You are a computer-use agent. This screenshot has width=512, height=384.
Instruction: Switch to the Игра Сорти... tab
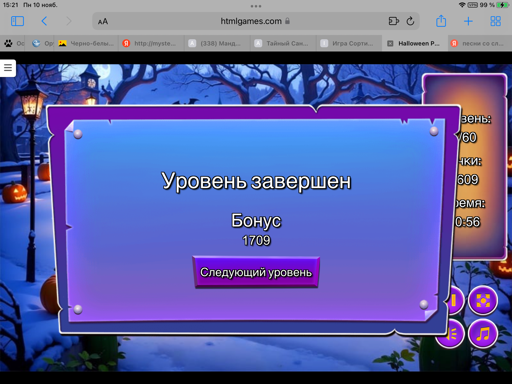click(x=349, y=43)
